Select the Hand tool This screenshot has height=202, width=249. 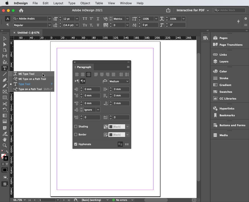(x=5, y=140)
